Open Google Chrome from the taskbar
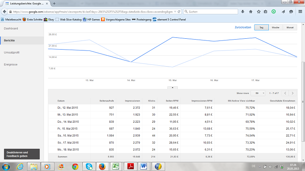Screen dimensions: 305x171 click(x=75, y=167)
